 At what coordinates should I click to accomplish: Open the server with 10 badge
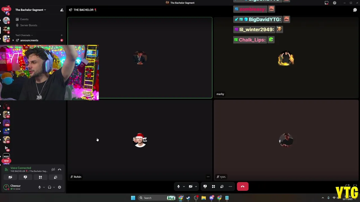(x=6, y=39)
